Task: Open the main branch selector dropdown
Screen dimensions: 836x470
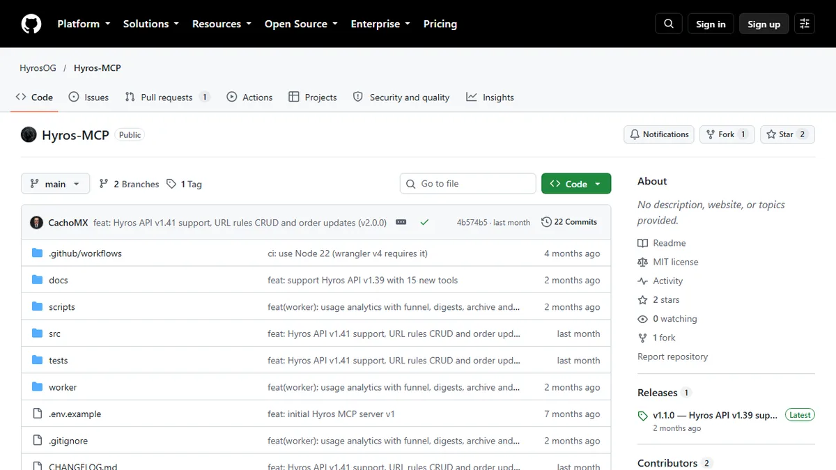Action: pyautogui.click(x=56, y=184)
